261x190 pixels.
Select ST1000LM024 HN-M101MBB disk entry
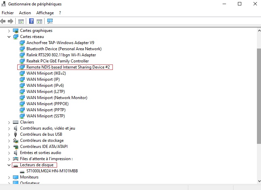[x=52, y=171]
